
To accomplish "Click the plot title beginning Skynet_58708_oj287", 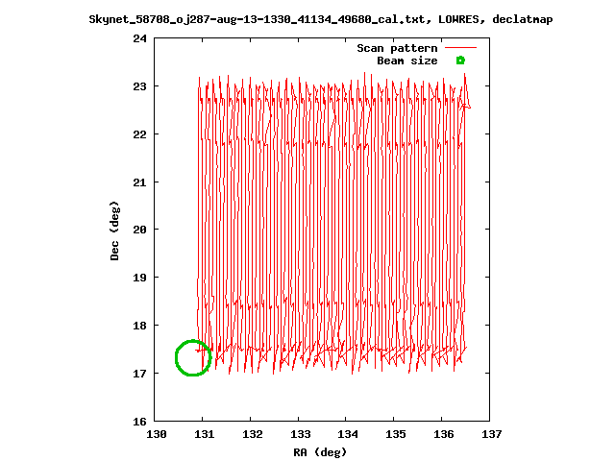I will click(x=320, y=19).
